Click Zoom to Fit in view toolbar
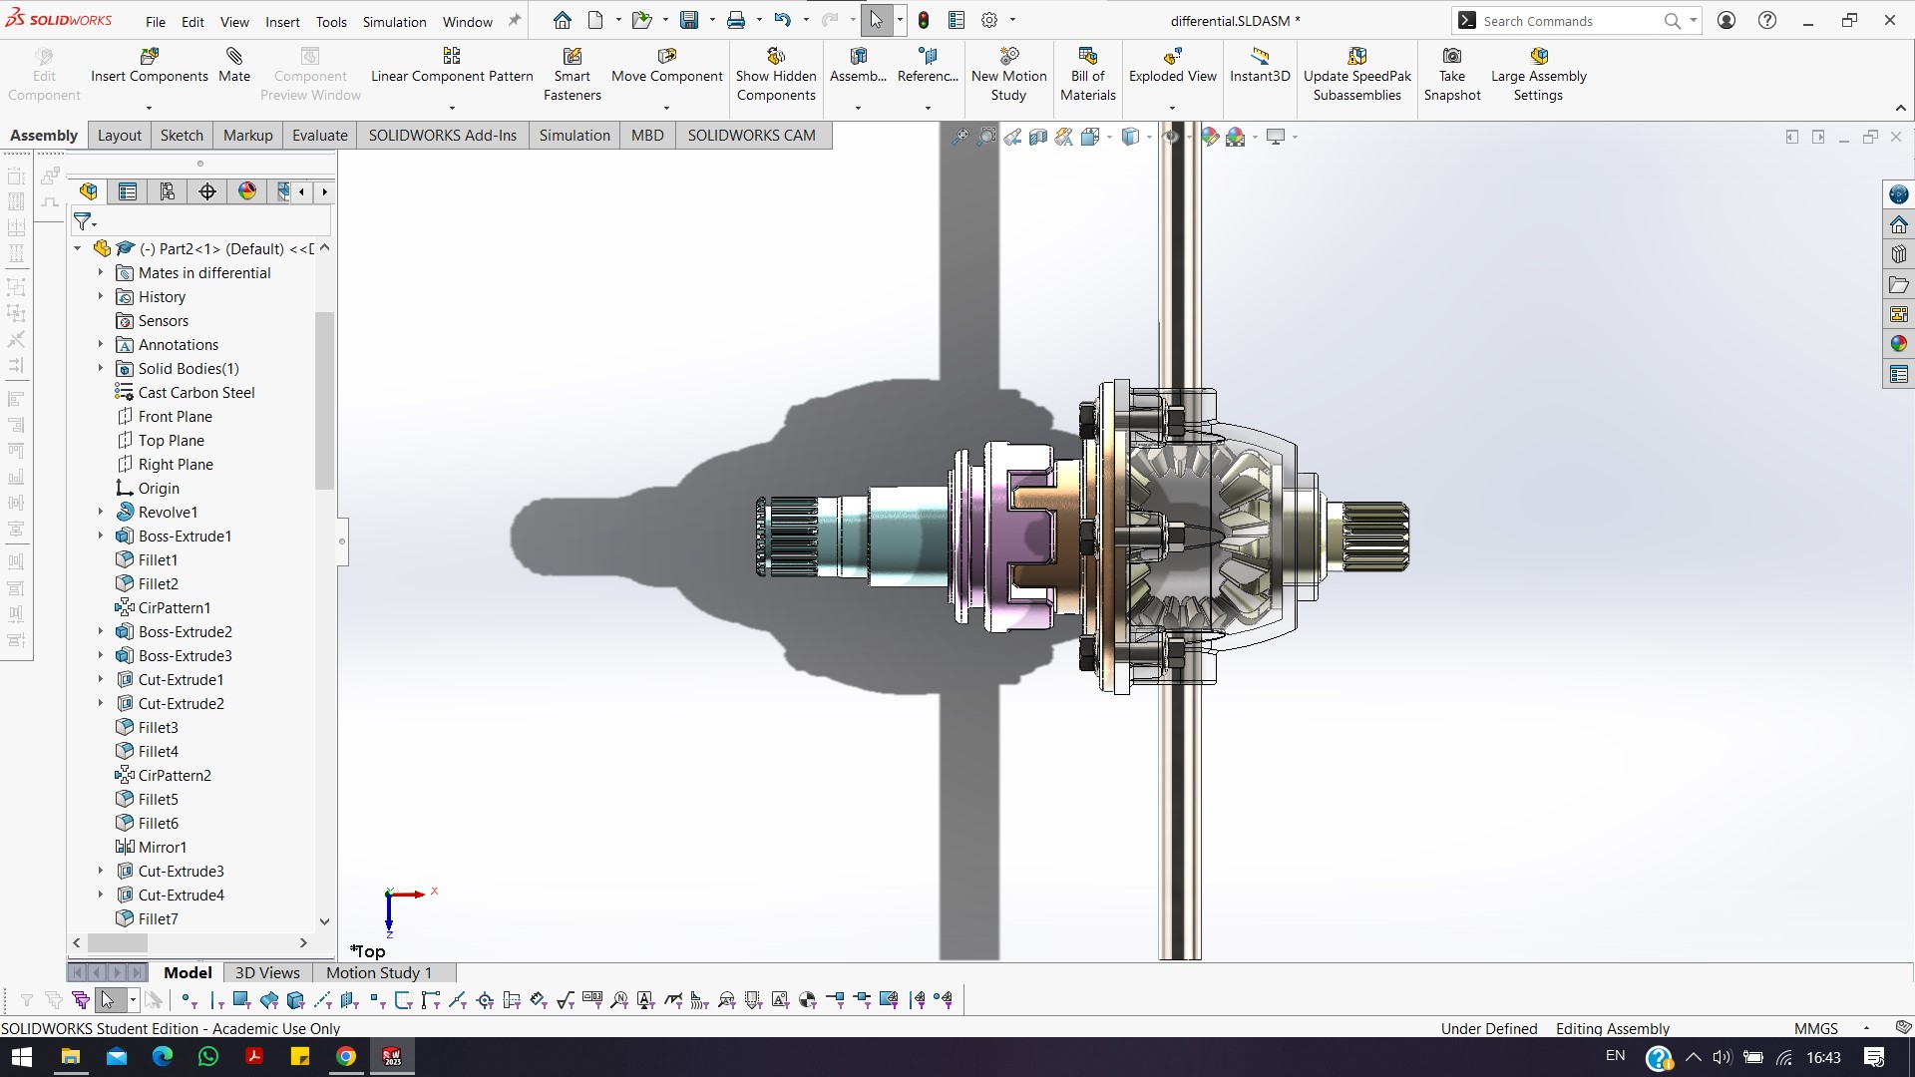Image resolution: width=1915 pixels, height=1077 pixels. pyautogui.click(x=959, y=137)
